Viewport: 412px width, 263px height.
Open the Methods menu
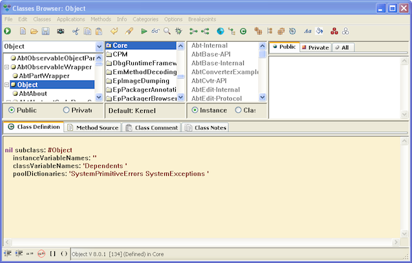point(101,19)
